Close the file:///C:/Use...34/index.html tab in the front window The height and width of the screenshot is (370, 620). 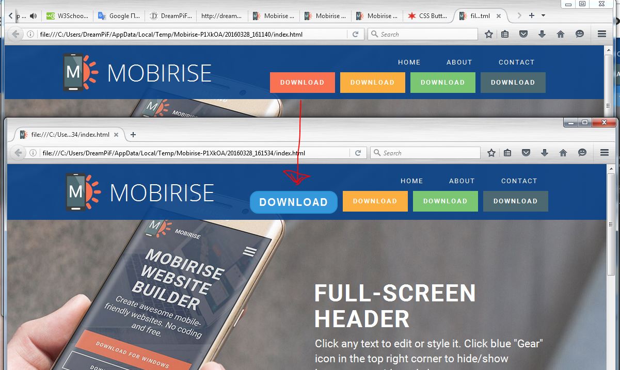point(117,135)
